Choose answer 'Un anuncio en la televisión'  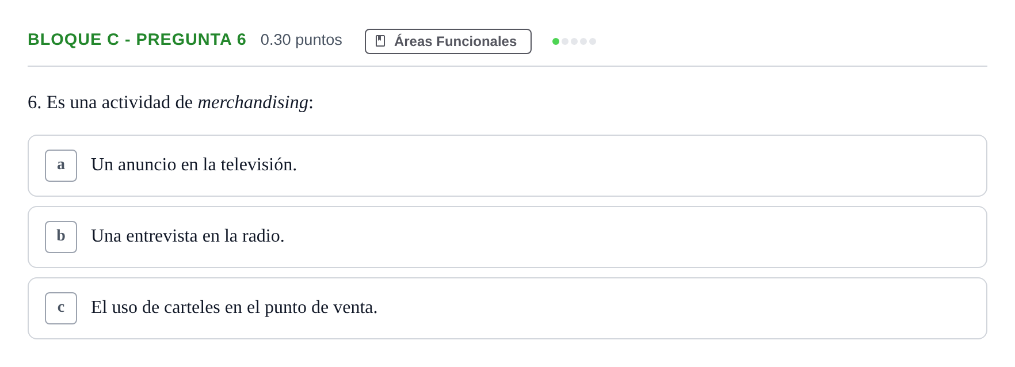pyautogui.click(x=194, y=165)
